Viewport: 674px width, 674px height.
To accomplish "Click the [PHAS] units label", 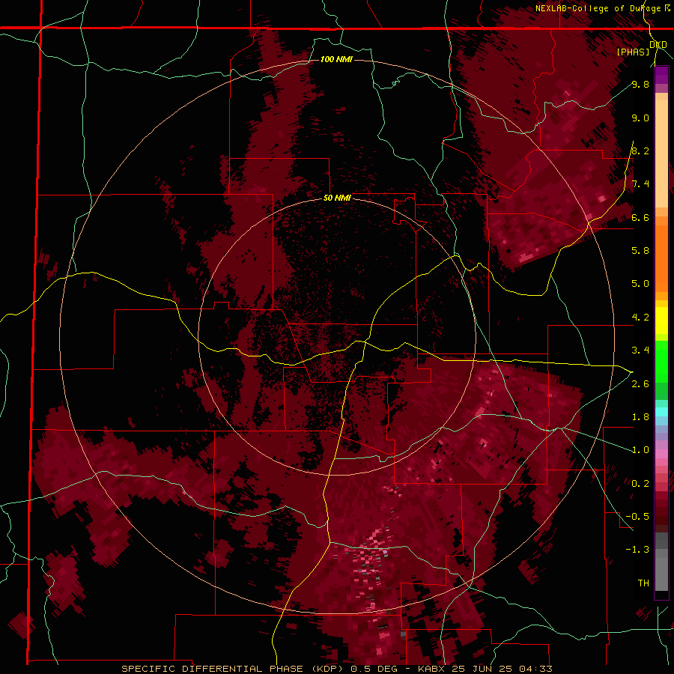I will 633,52.
